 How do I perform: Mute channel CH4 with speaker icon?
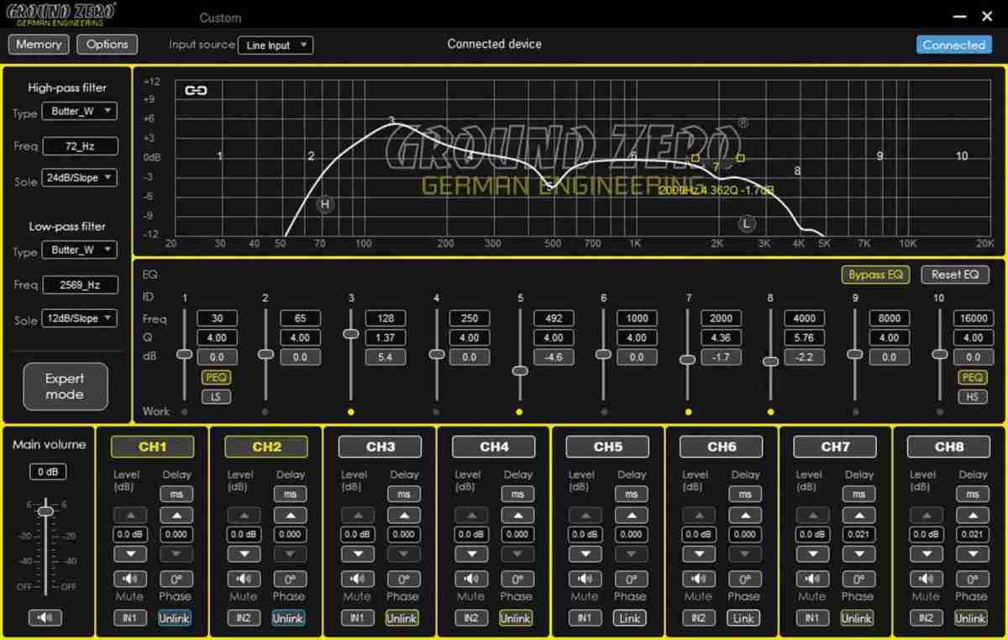pyautogui.click(x=471, y=579)
